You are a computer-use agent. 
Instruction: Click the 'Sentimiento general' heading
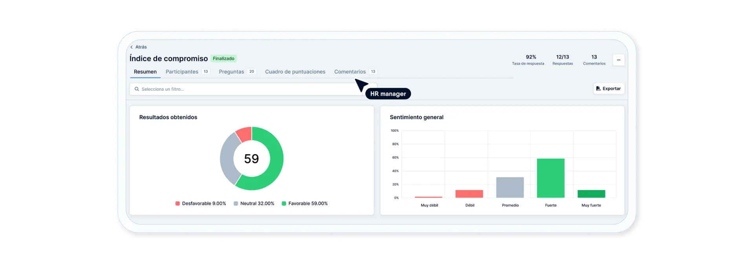pos(417,117)
